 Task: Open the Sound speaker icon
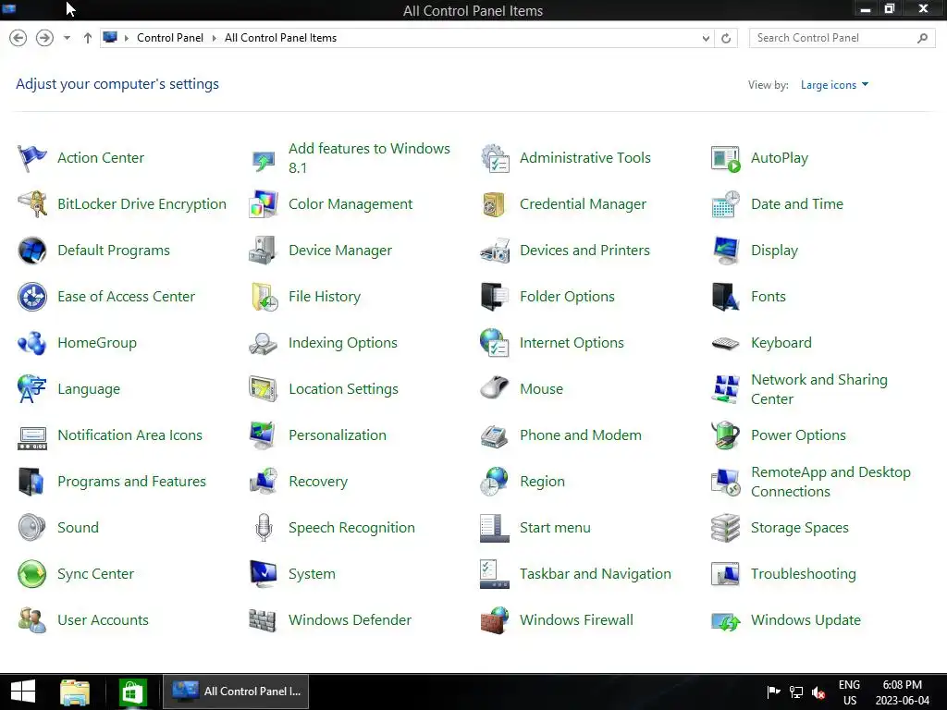click(x=32, y=528)
